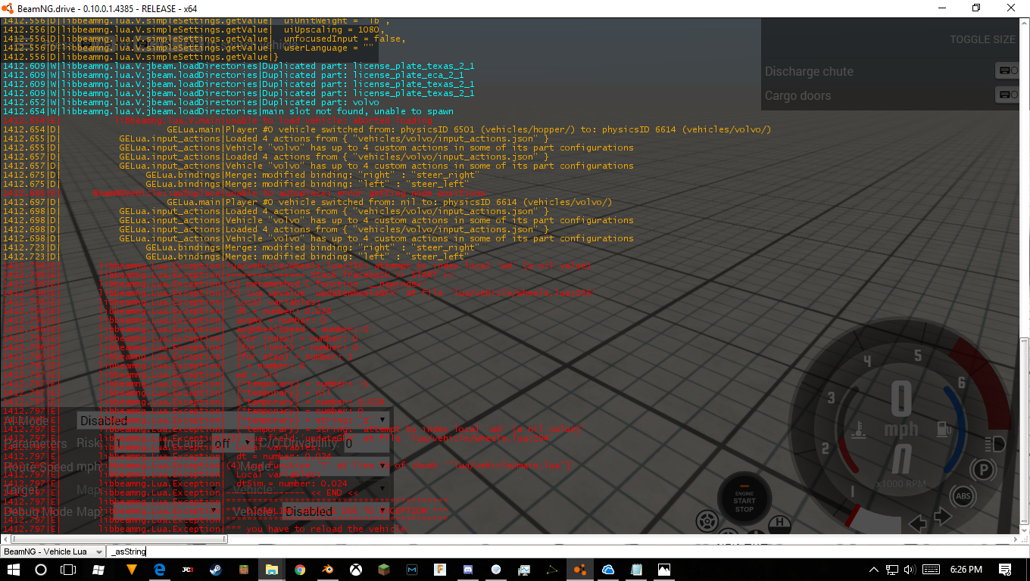Click the BeamNG.drive title bar icon
Viewport: 1030px width, 581px height.
[8, 8]
